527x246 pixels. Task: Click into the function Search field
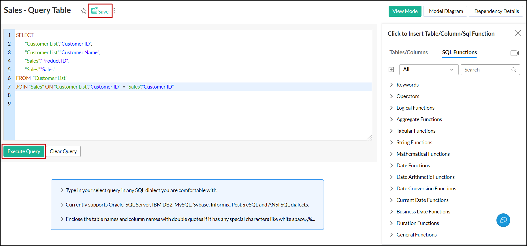[x=487, y=70]
